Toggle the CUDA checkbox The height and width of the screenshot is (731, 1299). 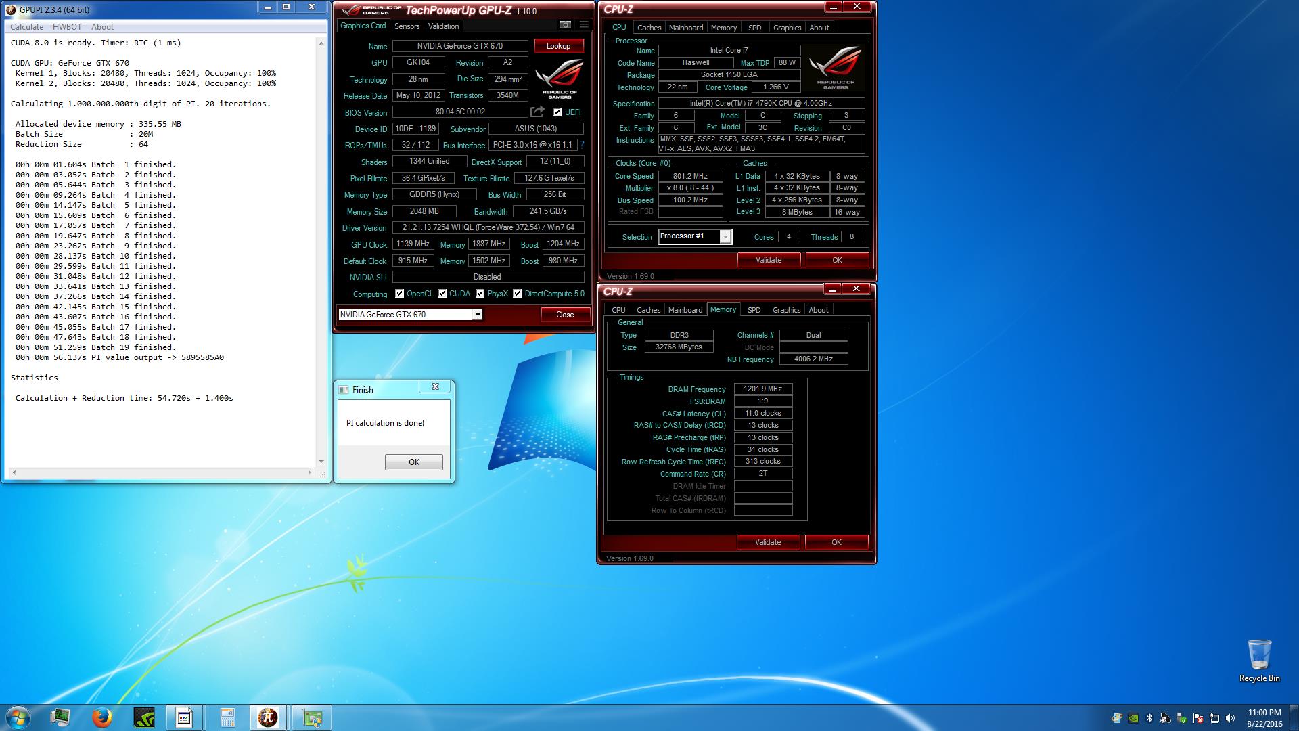[442, 294]
